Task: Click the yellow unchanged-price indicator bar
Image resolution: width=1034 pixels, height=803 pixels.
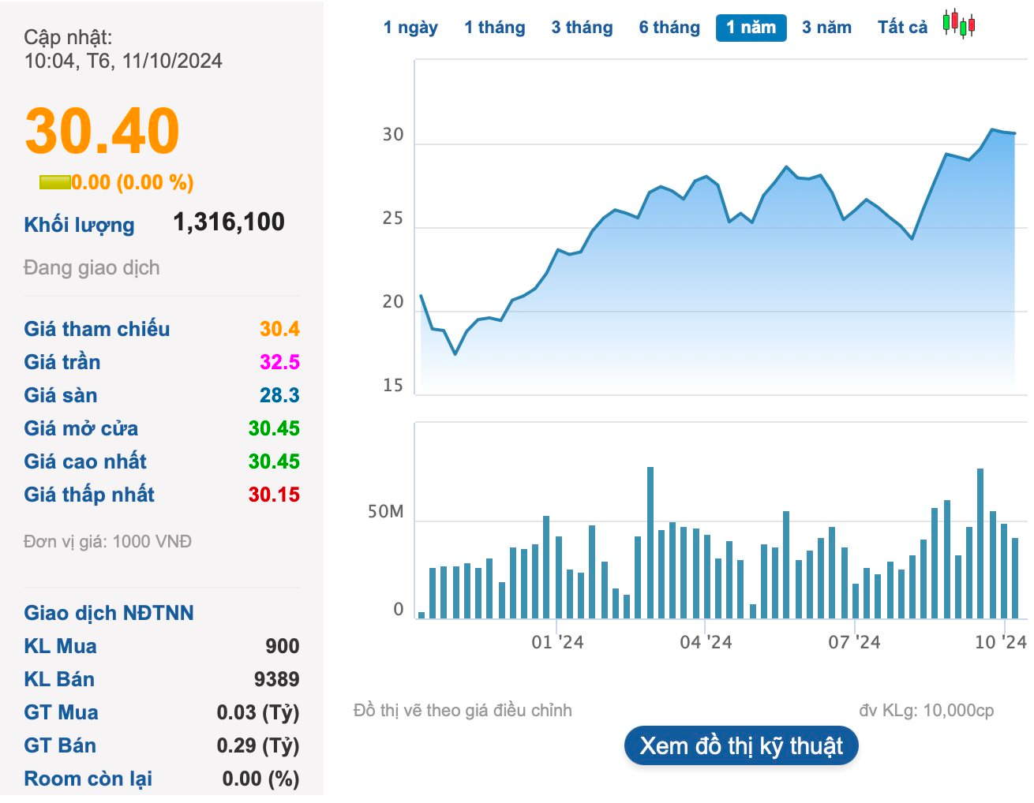Action: (x=55, y=182)
